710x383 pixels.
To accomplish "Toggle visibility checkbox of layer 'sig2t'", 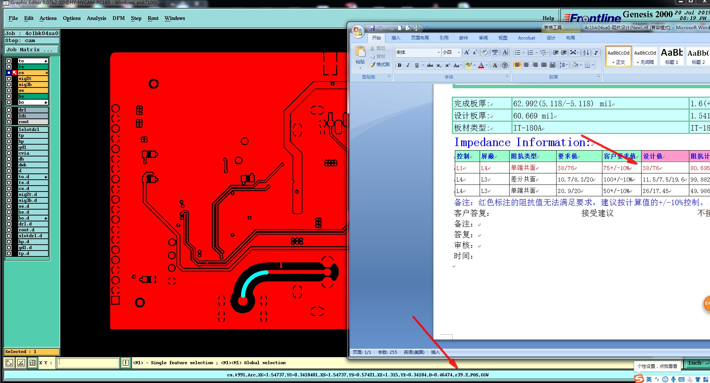I will [9, 79].
